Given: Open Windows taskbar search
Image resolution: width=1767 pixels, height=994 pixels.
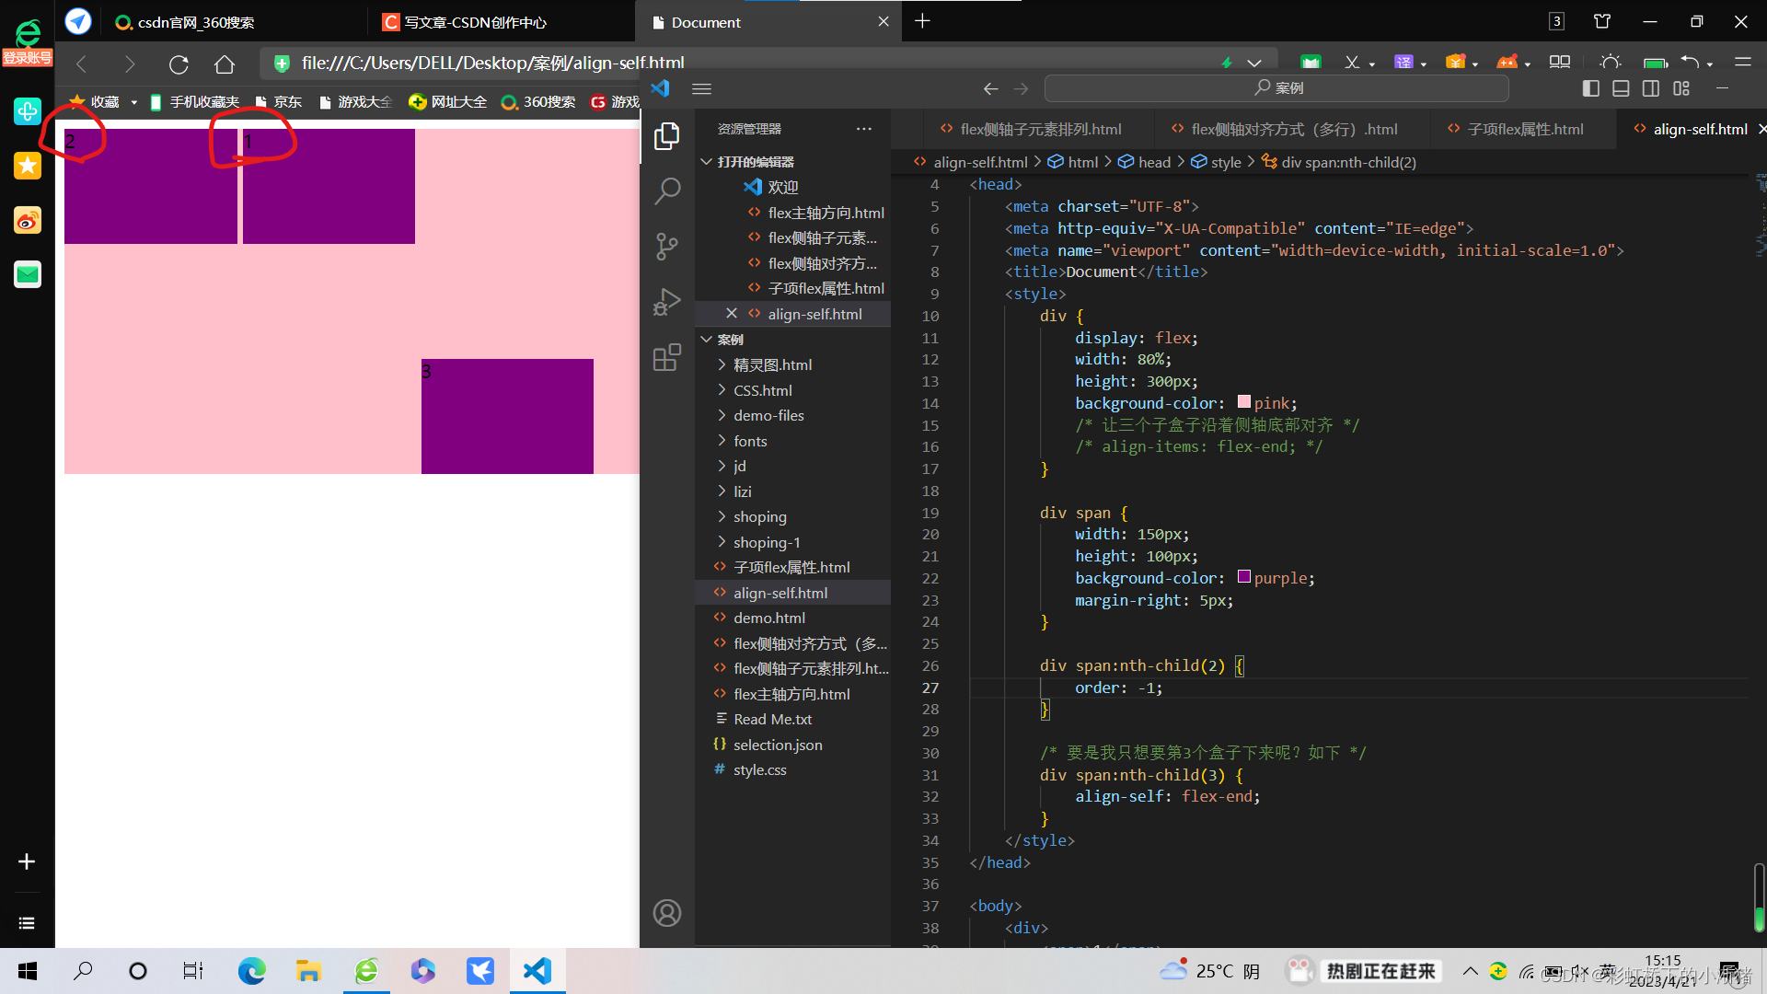Looking at the screenshot, I should pos(83,971).
